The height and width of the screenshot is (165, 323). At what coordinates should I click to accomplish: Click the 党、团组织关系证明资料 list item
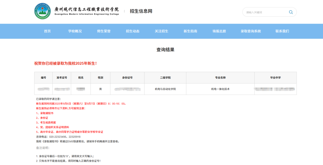[x=53, y=127]
